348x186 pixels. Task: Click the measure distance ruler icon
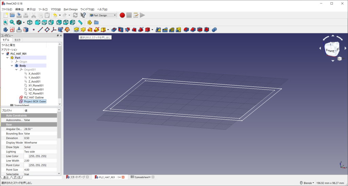pos(80,22)
